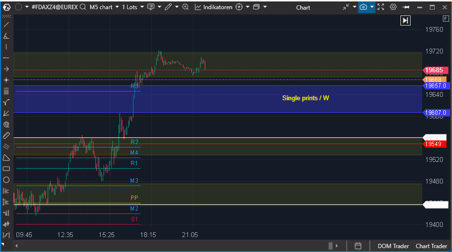
Task: Select the ruler measurement tool
Action: pyautogui.click(x=6, y=135)
